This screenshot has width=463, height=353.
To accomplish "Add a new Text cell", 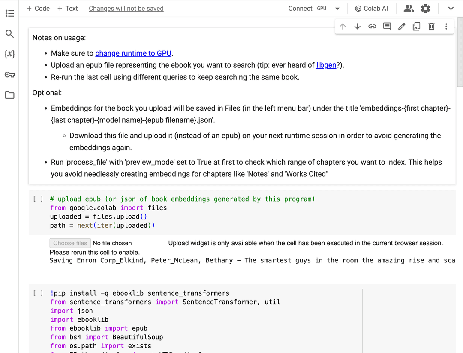I will pyautogui.click(x=68, y=9).
